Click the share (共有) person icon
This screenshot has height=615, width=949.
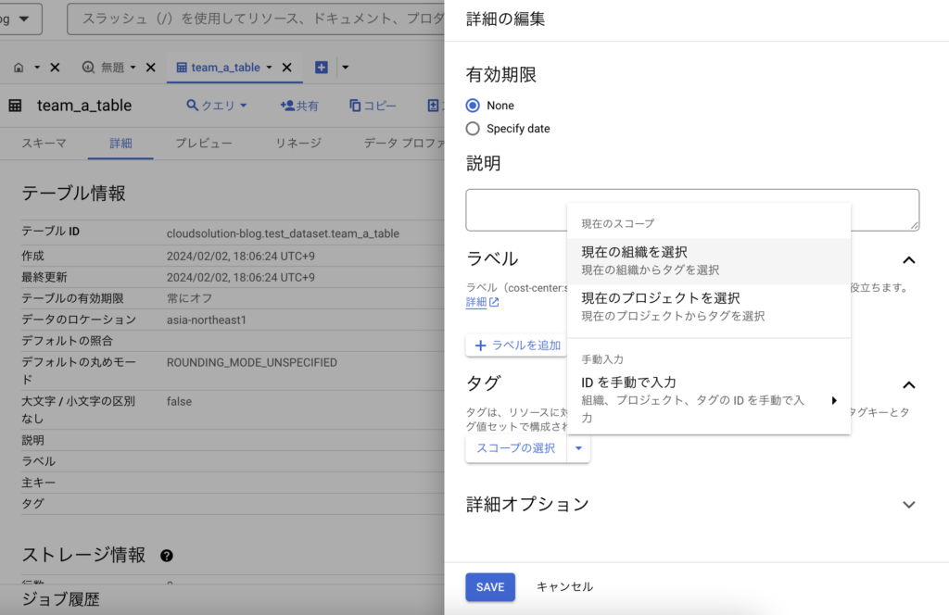(x=287, y=106)
